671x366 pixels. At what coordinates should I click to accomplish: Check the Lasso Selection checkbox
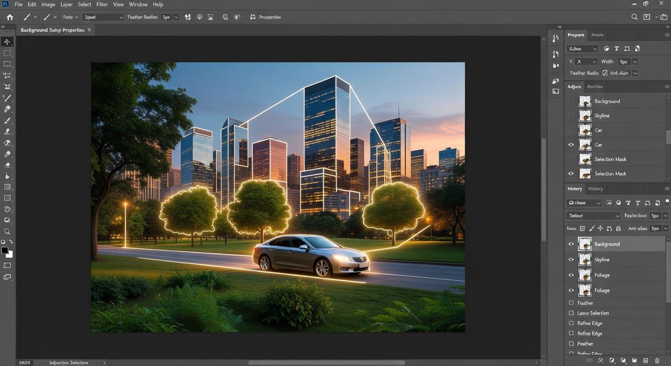[x=571, y=313]
